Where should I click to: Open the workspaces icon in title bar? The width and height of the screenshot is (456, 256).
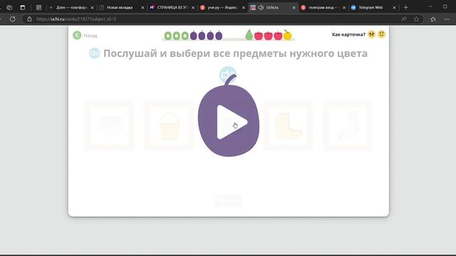(x=9, y=8)
